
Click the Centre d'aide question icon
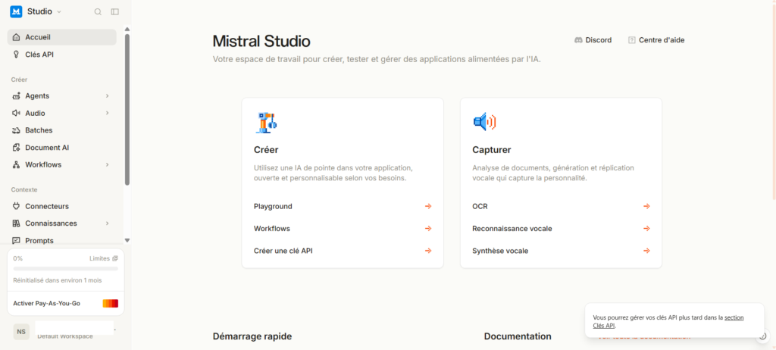click(631, 40)
